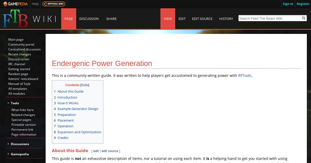Open Discord server link
Image resolution: width=311 pixels, height=163 pixels.
[19, 59]
